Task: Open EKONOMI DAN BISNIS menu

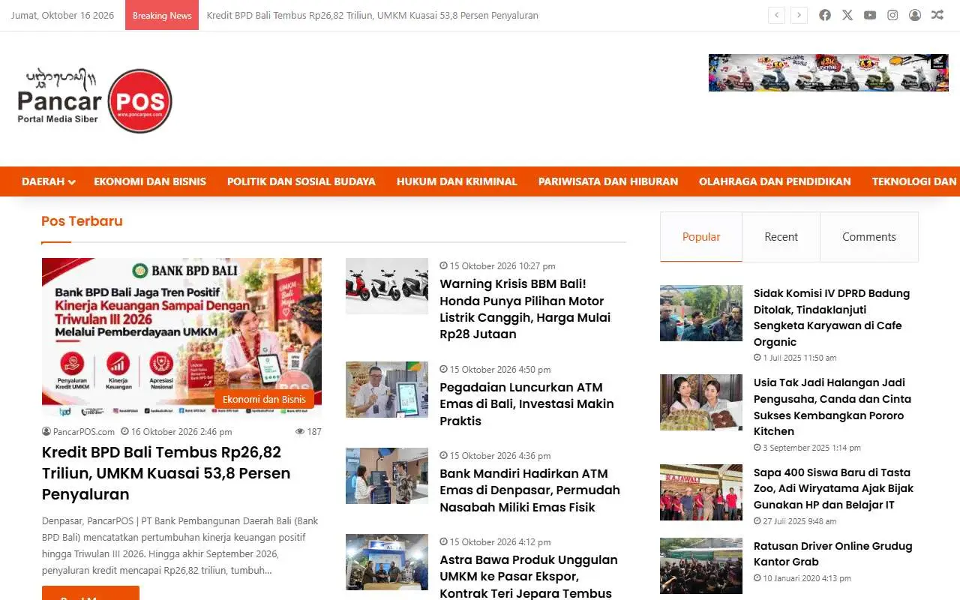Action: point(150,181)
